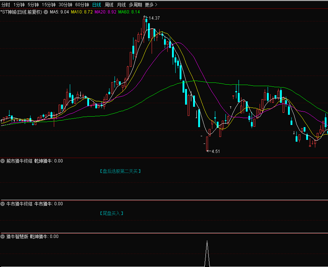Open dropdown next to *ST神城 title
Screen dimensions: 328x267
pos(46,12)
